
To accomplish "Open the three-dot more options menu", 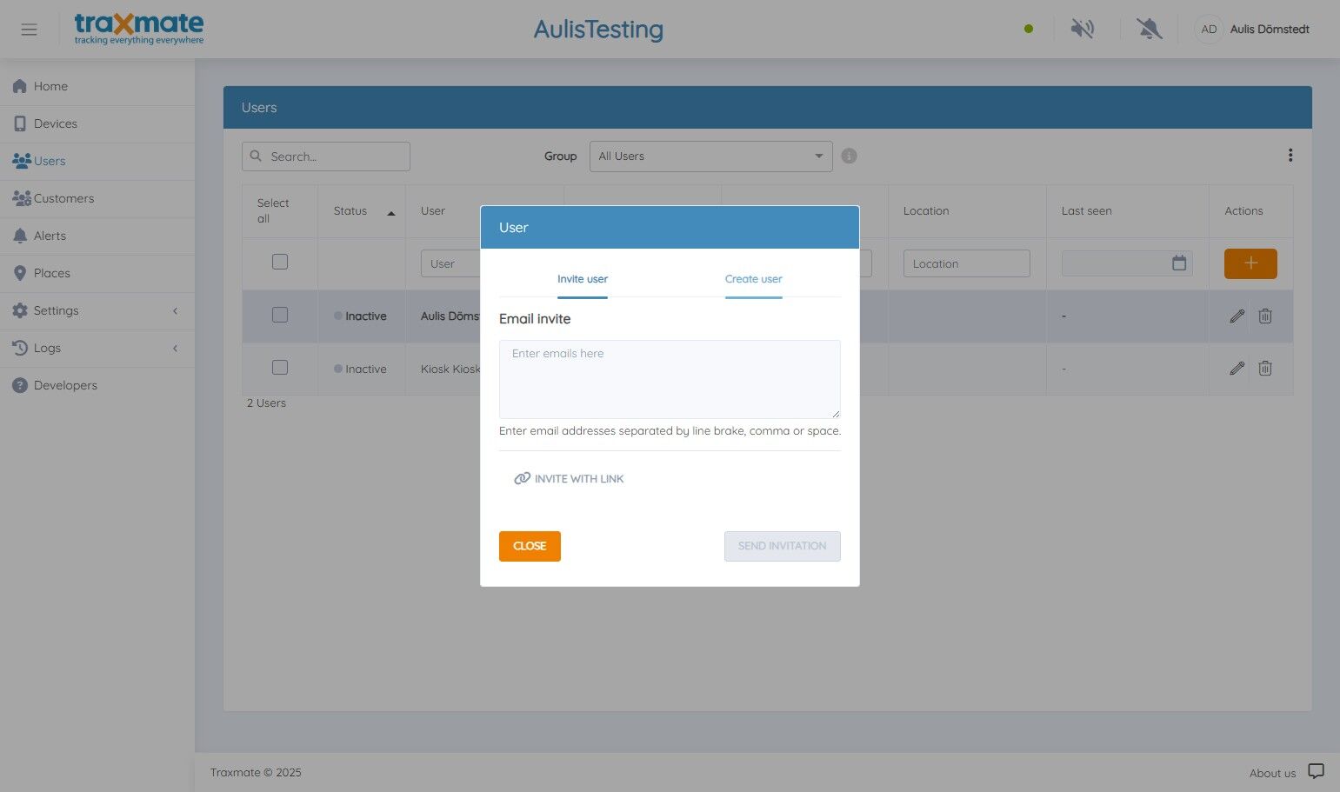I will click(x=1290, y=155).
